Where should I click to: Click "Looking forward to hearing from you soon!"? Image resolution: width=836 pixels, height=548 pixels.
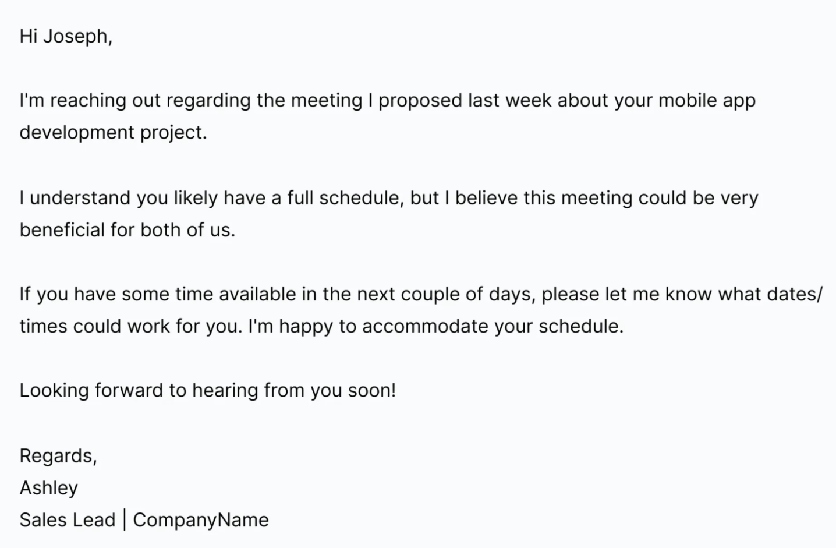coord(208,391)
